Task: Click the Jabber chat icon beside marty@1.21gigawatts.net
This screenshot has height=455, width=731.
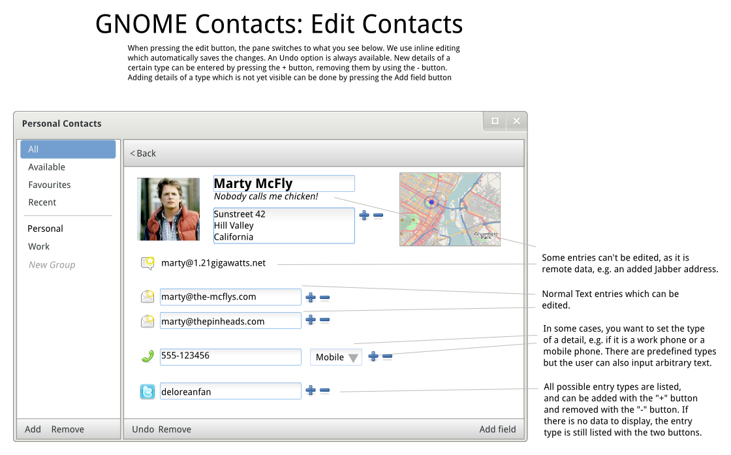Action: [x=148, y=263]
